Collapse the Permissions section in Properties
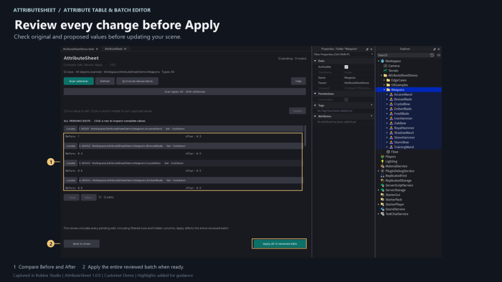502x282 pixels. pyautogui.click(x=315, y=94)
